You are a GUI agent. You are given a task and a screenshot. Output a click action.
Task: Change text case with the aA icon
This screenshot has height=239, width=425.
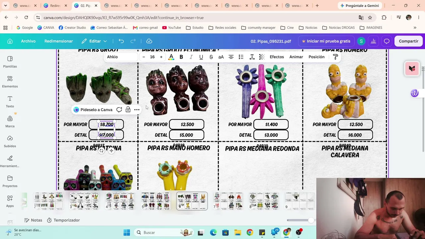point(221,57)
